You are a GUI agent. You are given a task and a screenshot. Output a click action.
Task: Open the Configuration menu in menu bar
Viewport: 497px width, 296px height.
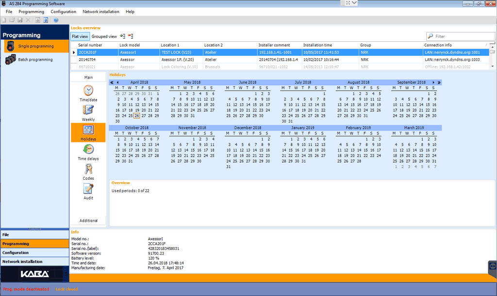[64, 12]
